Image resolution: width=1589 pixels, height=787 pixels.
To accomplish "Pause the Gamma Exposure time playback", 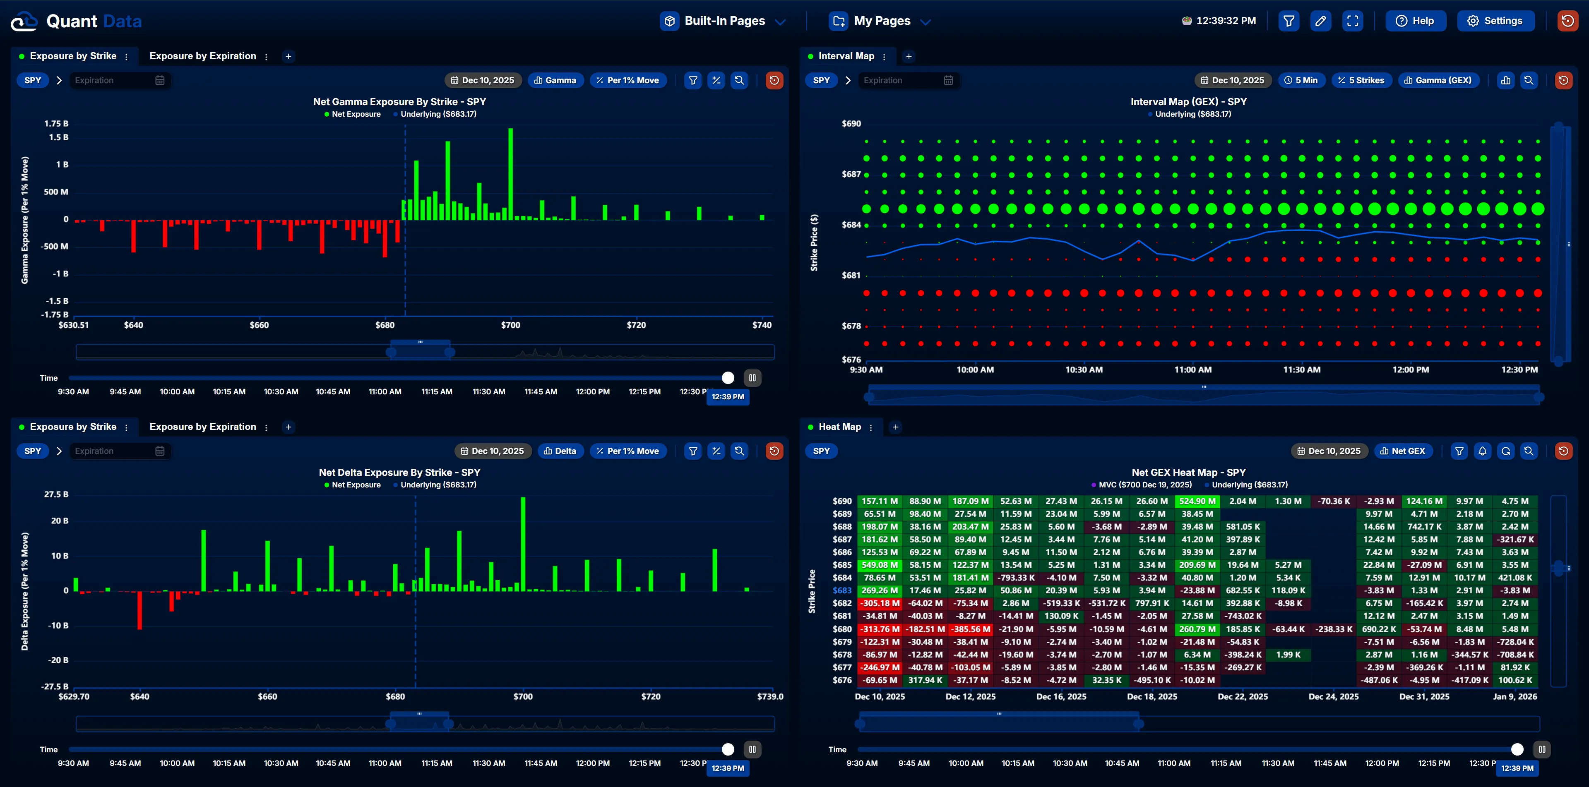I will click(752, 377).
